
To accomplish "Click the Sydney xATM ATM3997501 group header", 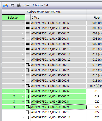I will tap(44, 12).
